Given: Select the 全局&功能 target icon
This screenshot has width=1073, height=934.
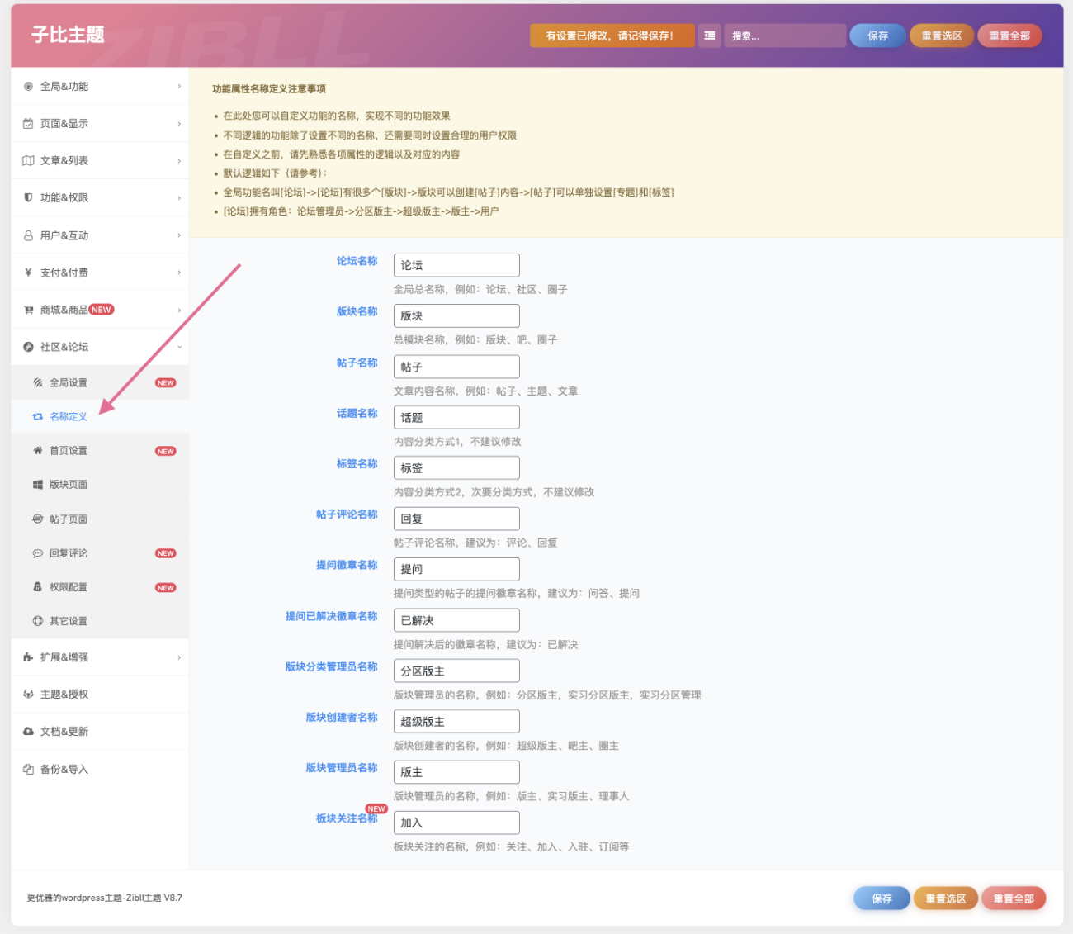Looking at the screenshot, I should click(27, 86).
